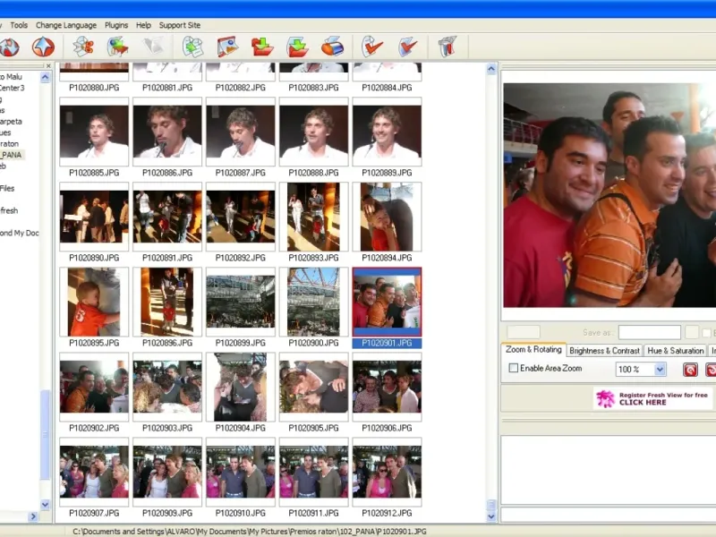Close the folder tree panel with X

[x=48, y=65]
